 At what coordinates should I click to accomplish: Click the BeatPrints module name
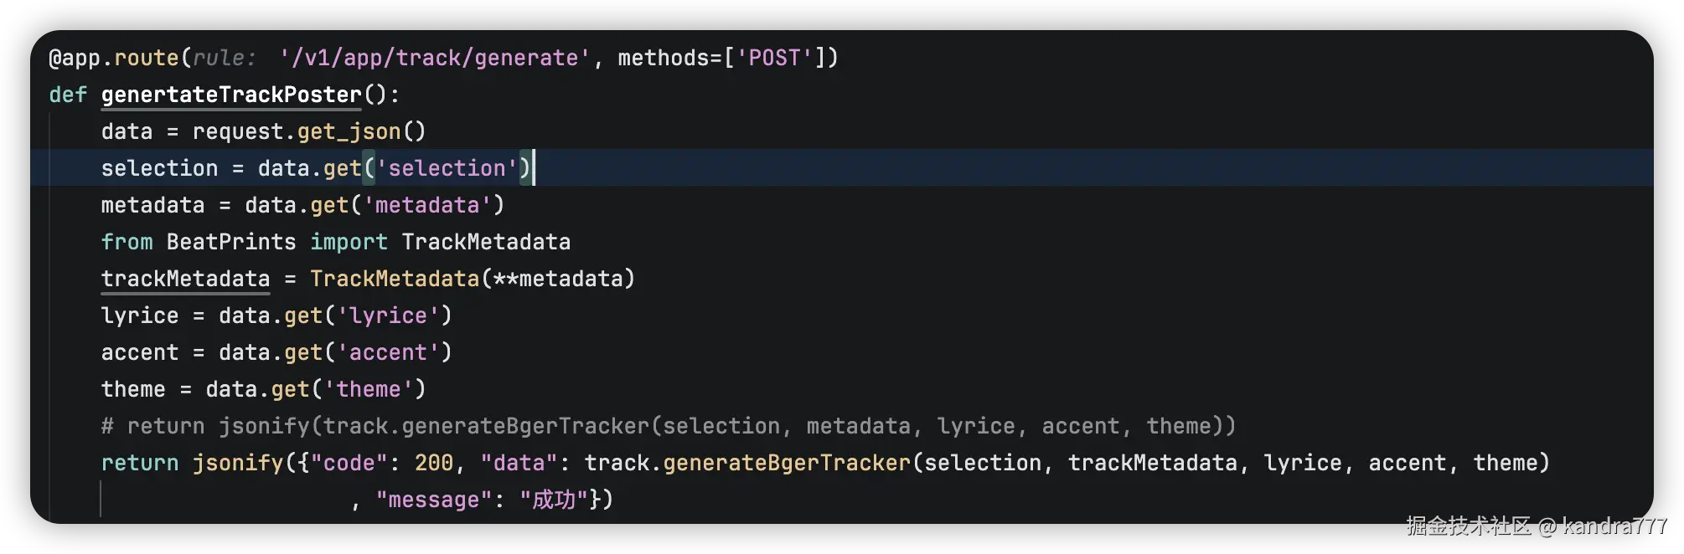click(231, 242)
